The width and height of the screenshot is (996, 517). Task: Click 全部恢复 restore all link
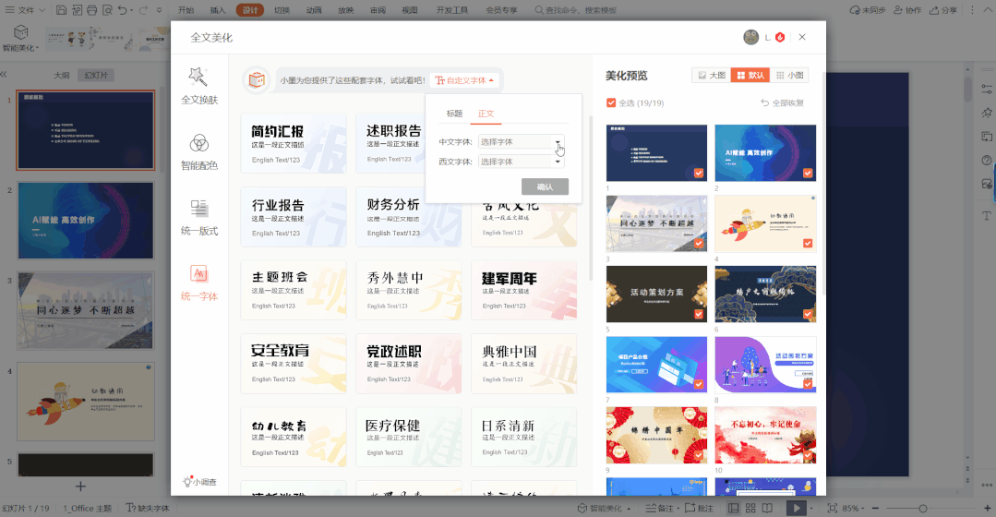click(x=783, y=102)
